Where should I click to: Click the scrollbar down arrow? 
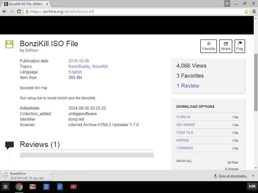(256, 168)
